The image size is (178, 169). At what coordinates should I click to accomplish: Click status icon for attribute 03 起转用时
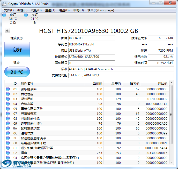pyautogui.click(x=8, y=99)
